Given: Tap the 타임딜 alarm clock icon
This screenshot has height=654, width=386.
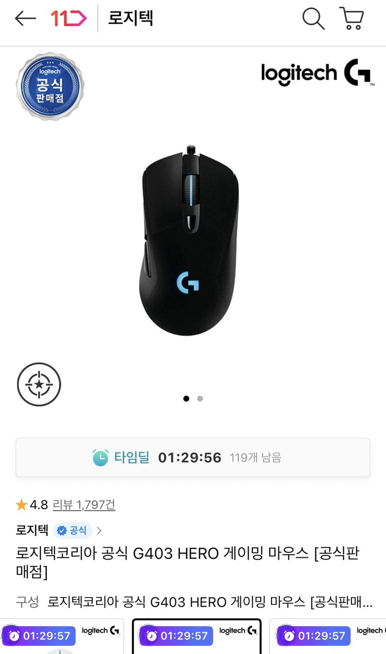Looking at the screenshot, I should pos(100,457).
